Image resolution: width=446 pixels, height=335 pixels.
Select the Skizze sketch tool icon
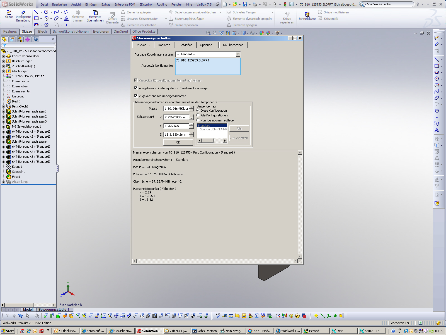tap(9, 14)
